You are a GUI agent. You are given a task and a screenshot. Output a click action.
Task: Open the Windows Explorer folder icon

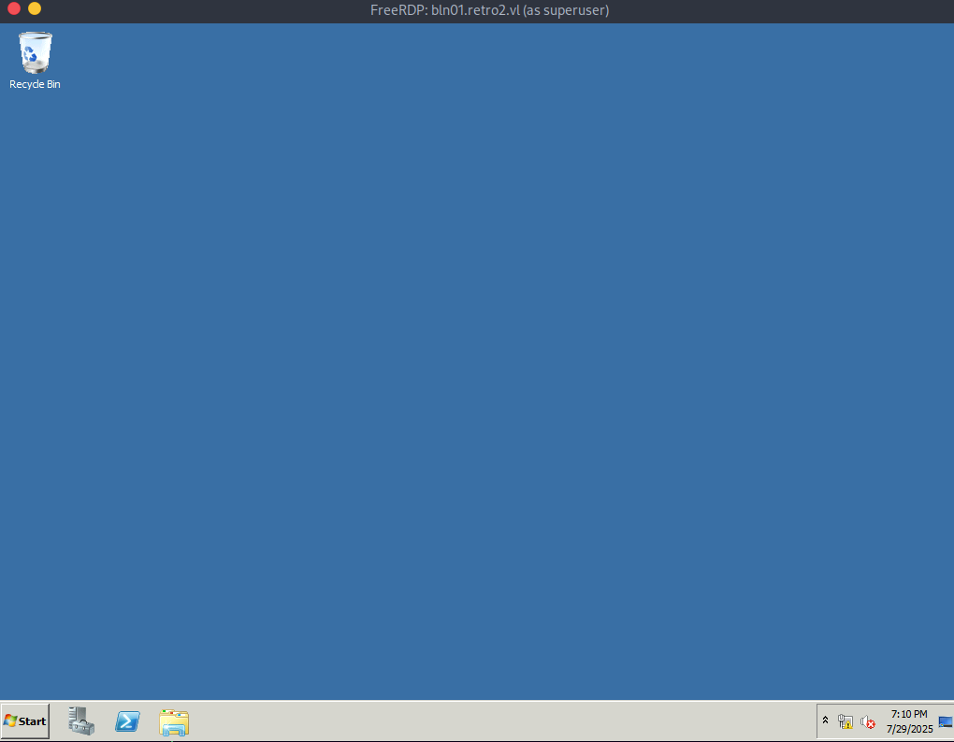(174, 722)
